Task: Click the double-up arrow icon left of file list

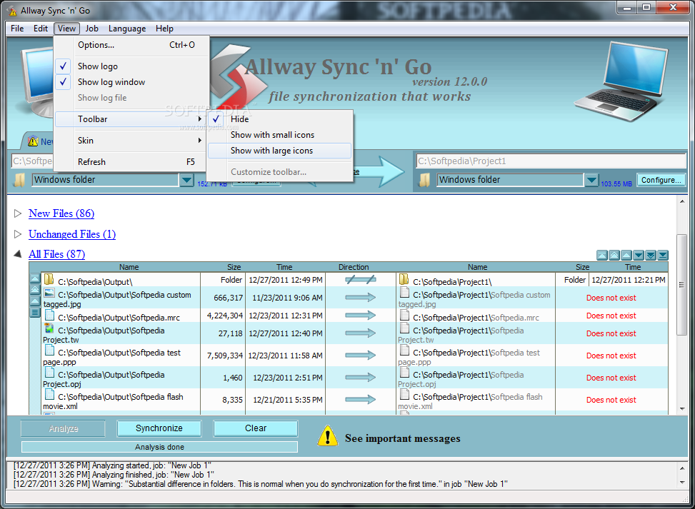Action: (x=35, y=290)
